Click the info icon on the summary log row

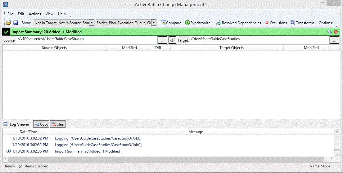click(x=8, y=151)
